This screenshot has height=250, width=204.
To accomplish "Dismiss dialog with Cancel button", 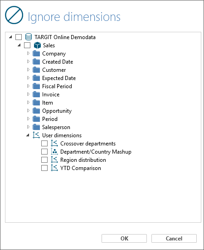I will point(174,238).
